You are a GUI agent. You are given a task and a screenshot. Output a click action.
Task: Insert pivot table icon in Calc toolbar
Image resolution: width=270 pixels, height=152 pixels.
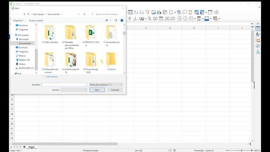click(x=165, y=12)
